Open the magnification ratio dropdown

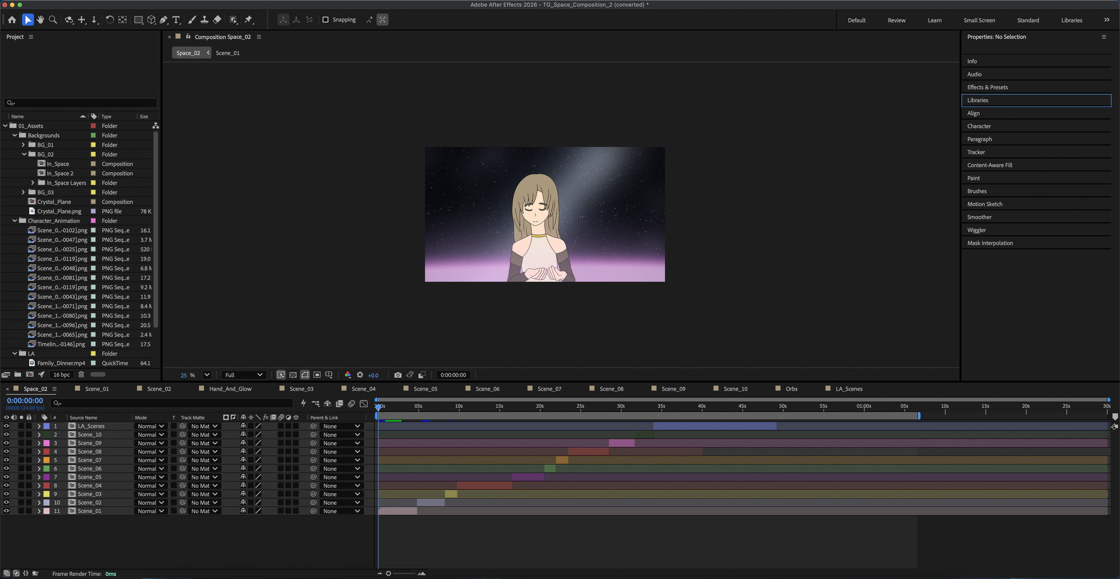pos(207,375)
